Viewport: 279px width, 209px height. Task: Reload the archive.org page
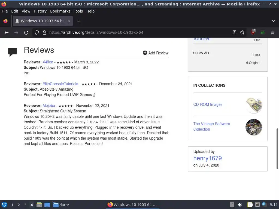coord(26,33)
